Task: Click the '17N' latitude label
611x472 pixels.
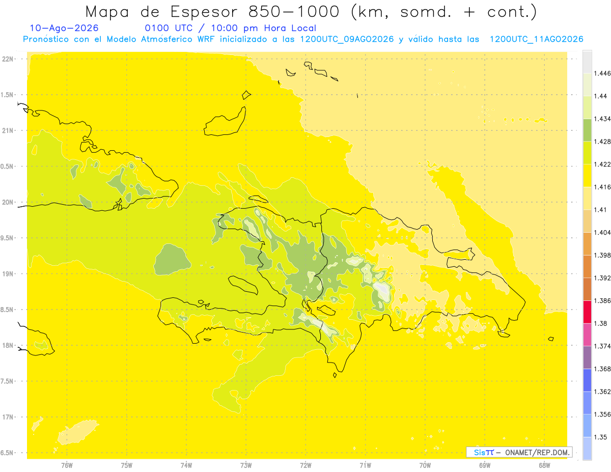Action: click(x=9, y=418)
